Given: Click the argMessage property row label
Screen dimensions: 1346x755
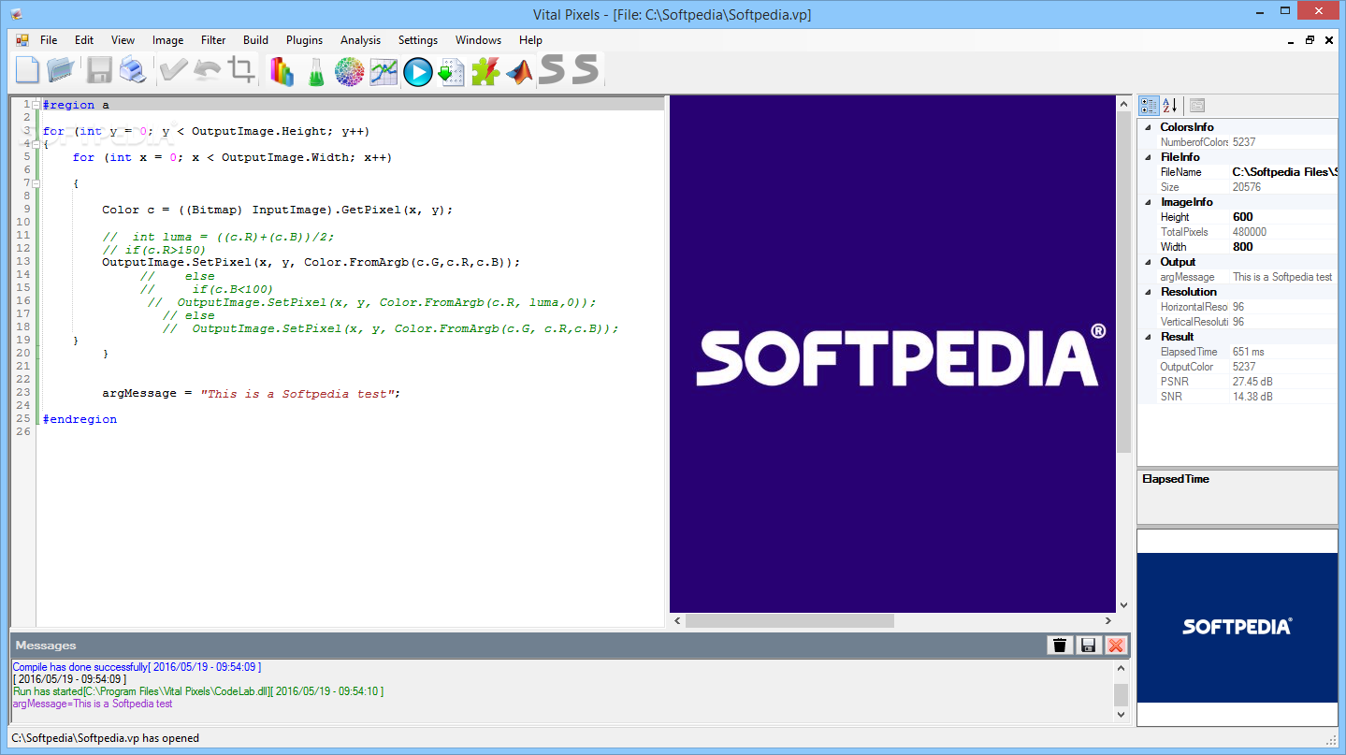Looking at the screenshot, I should (1187, 277).
